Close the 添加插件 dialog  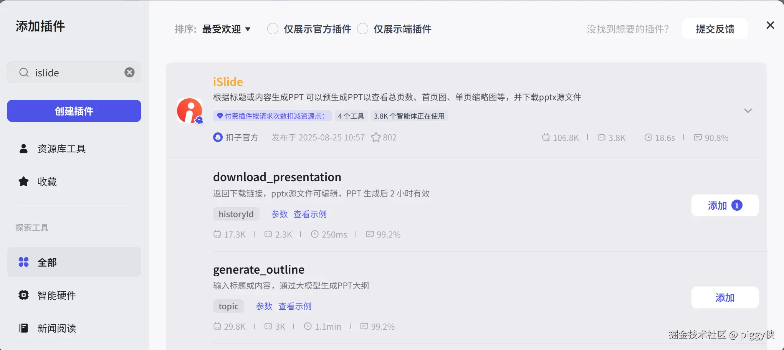tap(770, 25)
